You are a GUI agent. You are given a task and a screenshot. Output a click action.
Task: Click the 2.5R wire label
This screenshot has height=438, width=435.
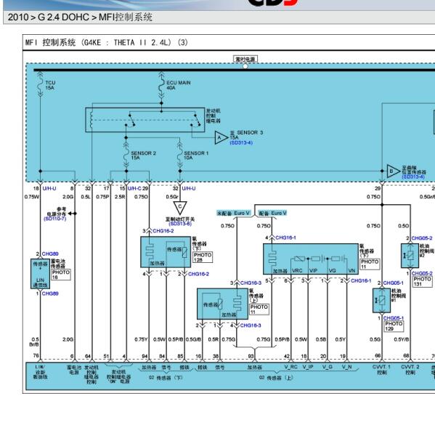point(120,197)
